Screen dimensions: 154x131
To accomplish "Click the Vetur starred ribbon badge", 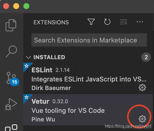I will pos(26,97).
